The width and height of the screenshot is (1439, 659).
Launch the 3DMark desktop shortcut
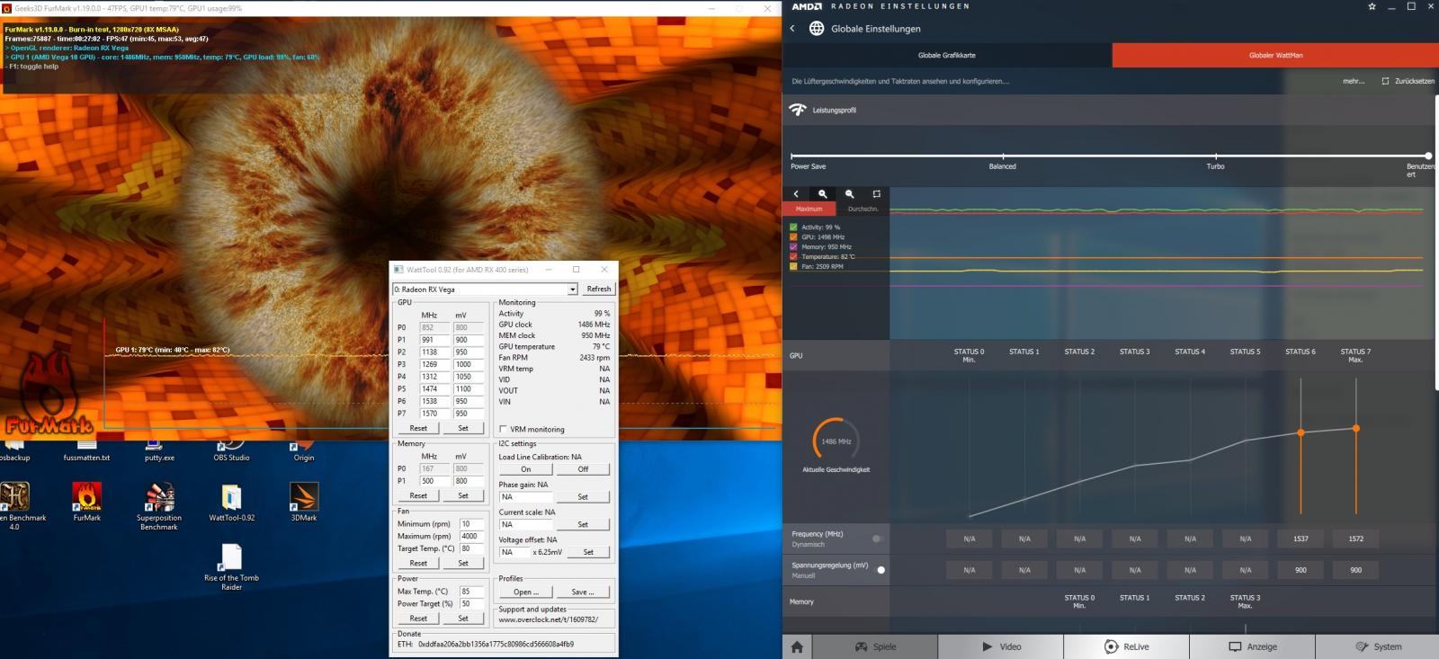click(x=304, y=502)
